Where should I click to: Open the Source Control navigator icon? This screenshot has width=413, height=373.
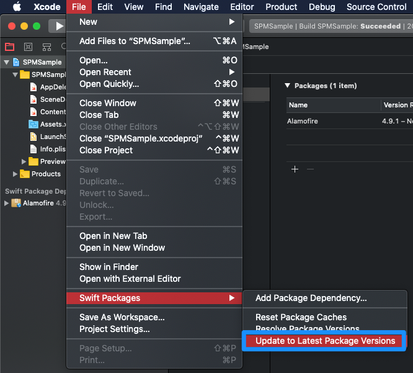(x=28, y=47)
